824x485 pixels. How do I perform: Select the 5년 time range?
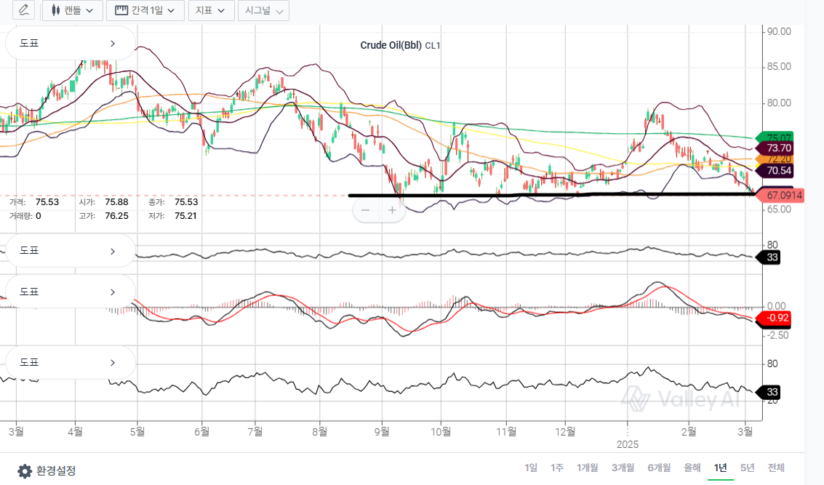747,468
